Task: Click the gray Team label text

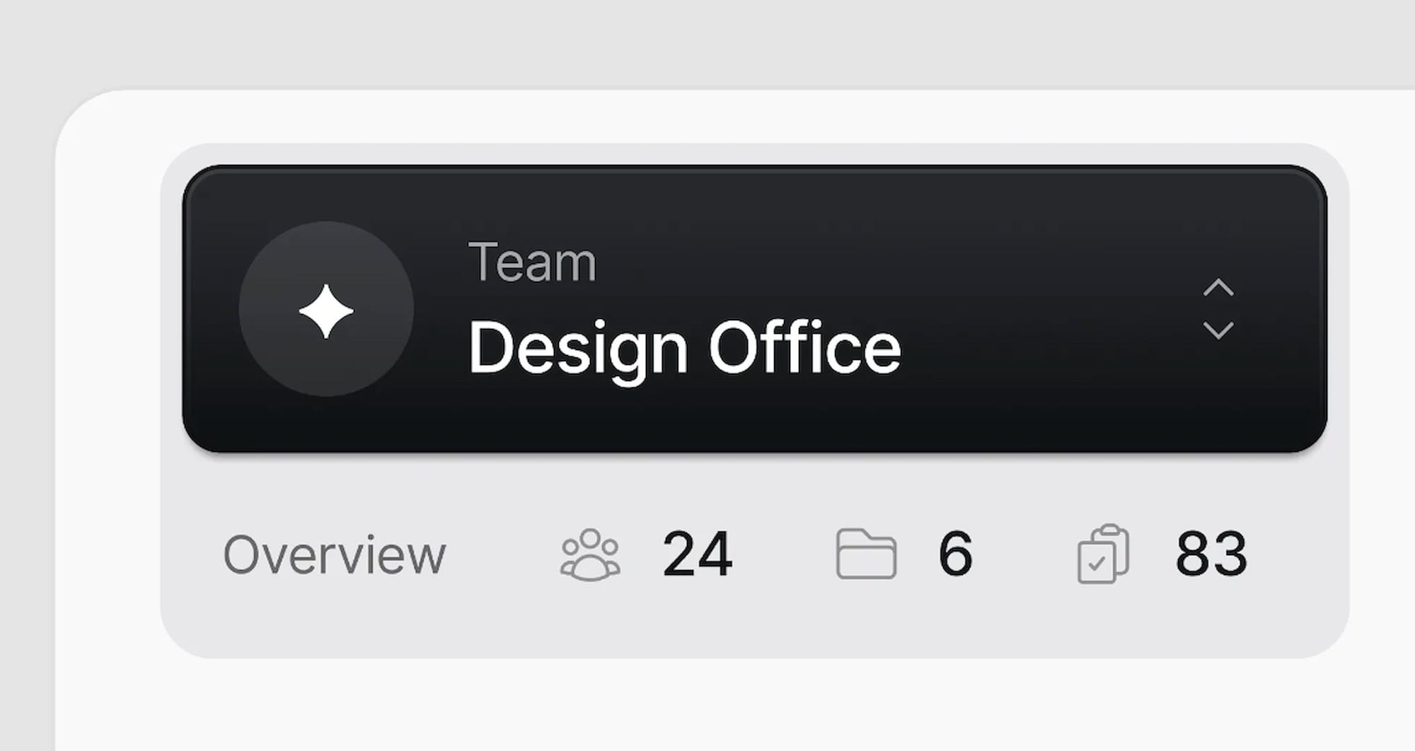Action: (x=532, y=262)
